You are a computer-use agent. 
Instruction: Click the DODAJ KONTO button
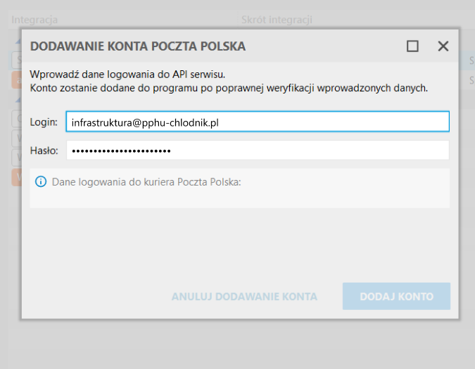tap(396, 296)
